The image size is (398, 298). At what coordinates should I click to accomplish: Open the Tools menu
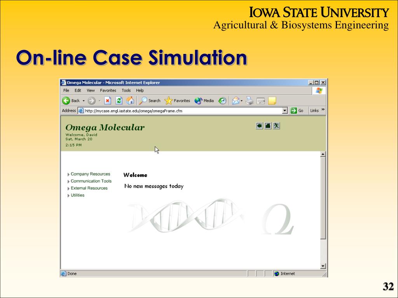click(x=126, y=90)
